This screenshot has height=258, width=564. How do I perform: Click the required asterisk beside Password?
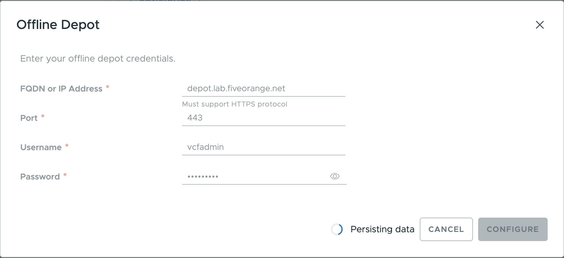[x=65, y=175]
